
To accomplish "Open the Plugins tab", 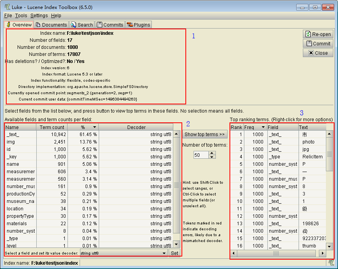I will click(139, 25).
